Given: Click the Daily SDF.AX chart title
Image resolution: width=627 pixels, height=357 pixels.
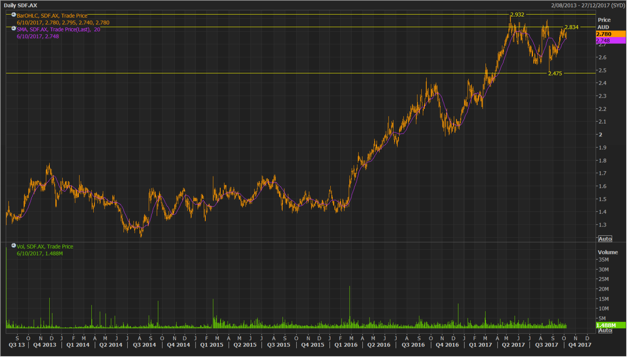Looking at the screenshot, I should pos(20,5).
